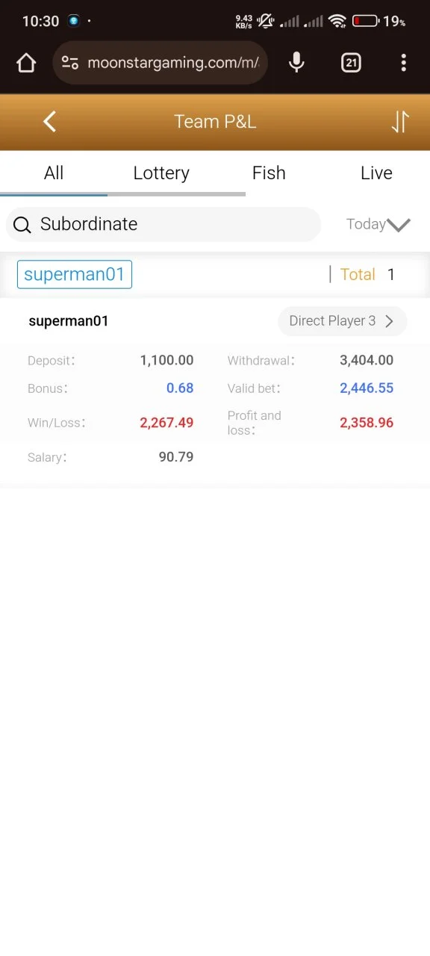The image size is (430, 956).
Task: Expand Direct Player 3 arrow
Action: pyautogui.click(x=389, y=321)
